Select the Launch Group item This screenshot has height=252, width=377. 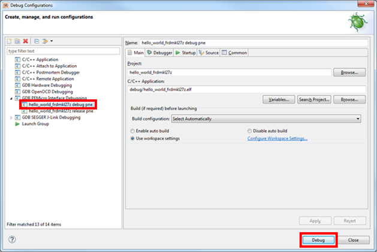(35, 124)
